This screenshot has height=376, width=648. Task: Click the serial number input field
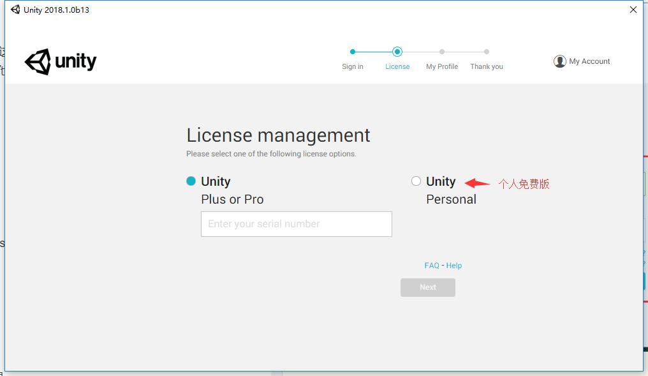pos(297,224)
